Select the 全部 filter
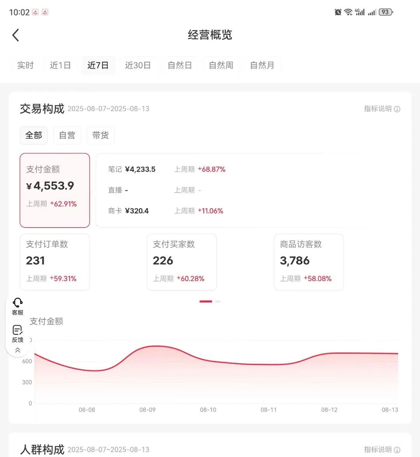The width and height of the screenshot is (420, 457). click(33, 135)
